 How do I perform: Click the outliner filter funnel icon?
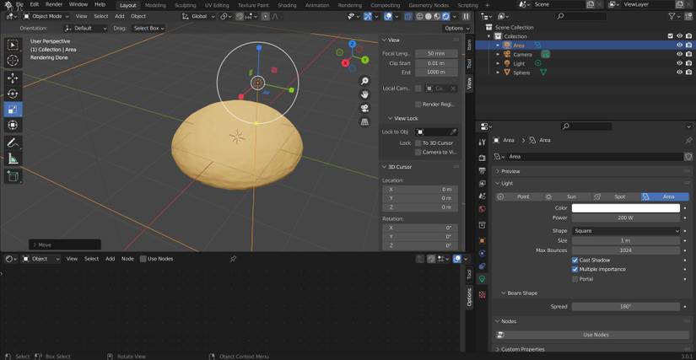click(672, 16)
